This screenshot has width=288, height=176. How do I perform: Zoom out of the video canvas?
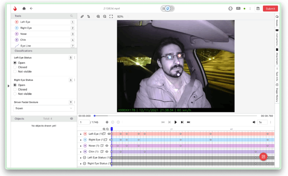[x=105, y=17]
